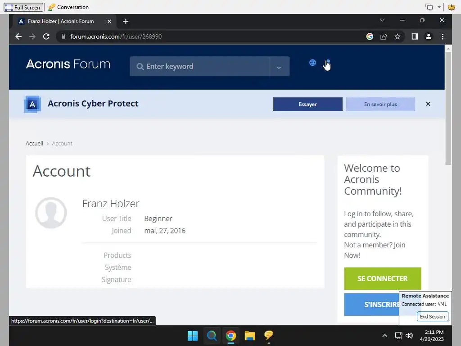Click the Account page heading

[x=61, y=171]
